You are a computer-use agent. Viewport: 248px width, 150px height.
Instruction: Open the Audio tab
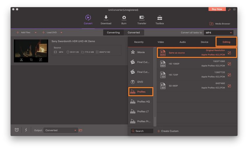[x=183, y=42]
